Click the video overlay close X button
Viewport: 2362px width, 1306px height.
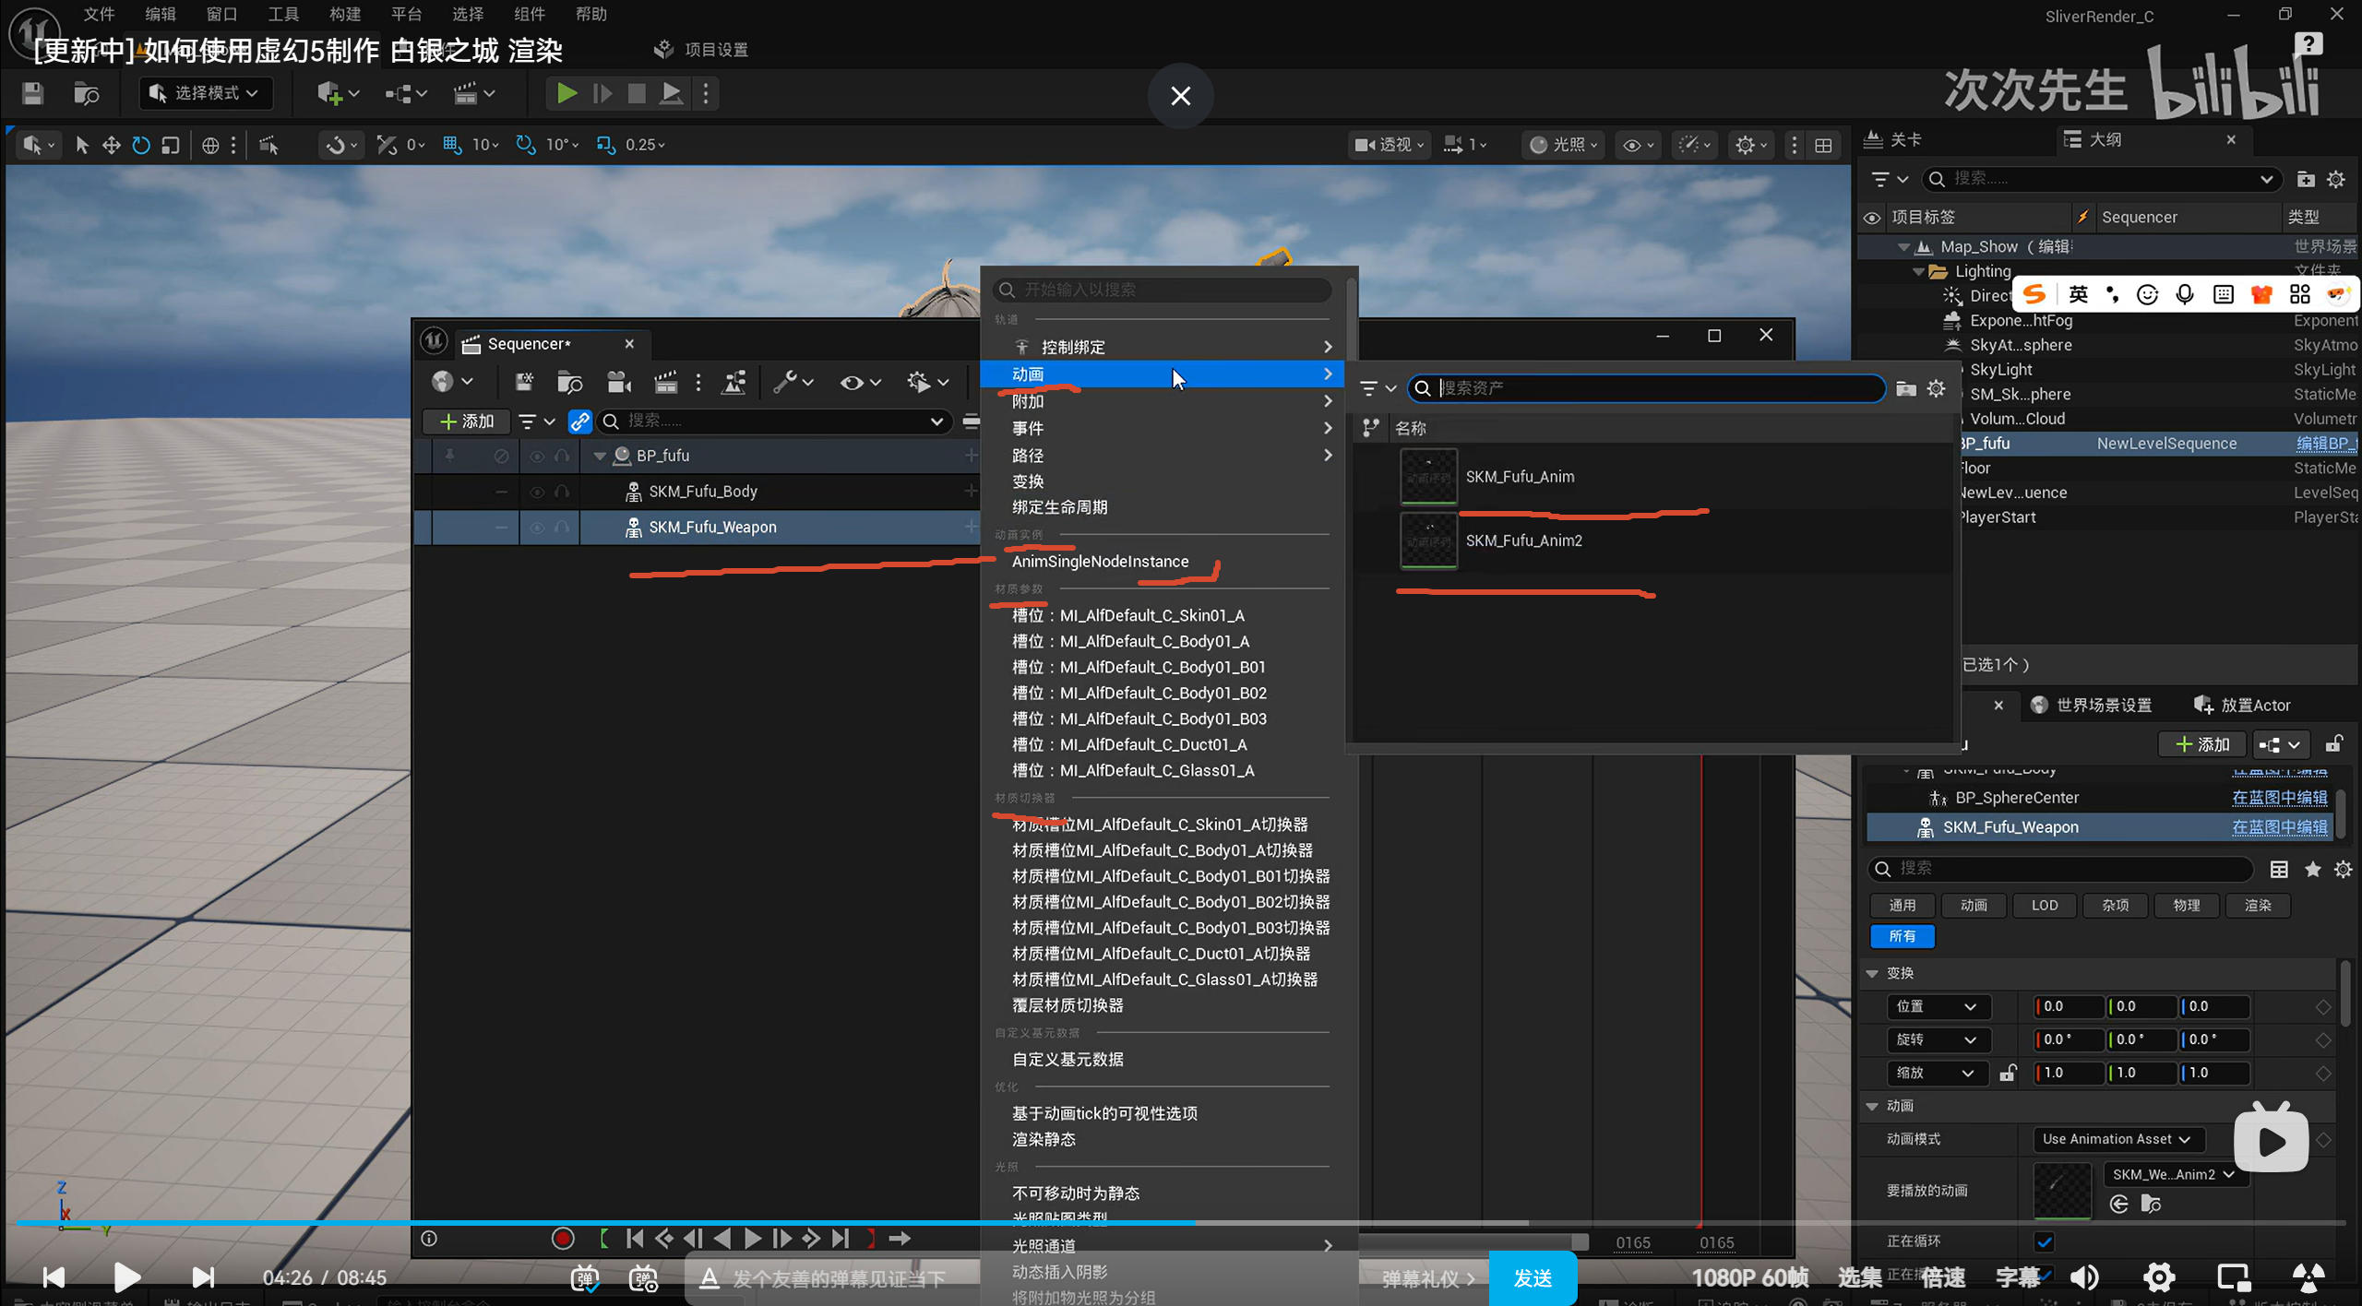click(x=1180, y=96)
